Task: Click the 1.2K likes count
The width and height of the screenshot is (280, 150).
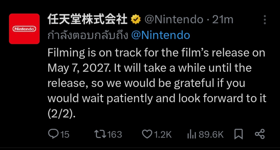Action: 163,134
